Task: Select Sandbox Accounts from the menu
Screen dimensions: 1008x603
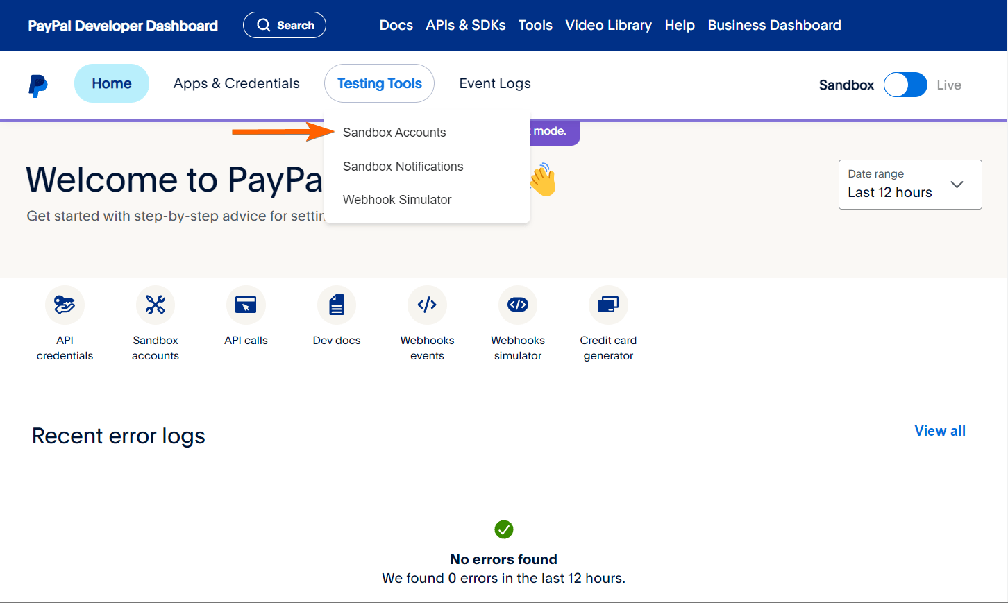Action: pyautogui.click(x=394, y=133)
